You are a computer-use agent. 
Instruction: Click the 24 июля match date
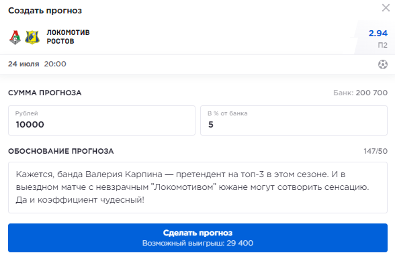tap(24, 64)
